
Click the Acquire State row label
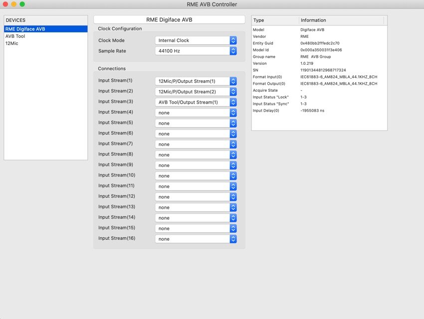point(265,91)
